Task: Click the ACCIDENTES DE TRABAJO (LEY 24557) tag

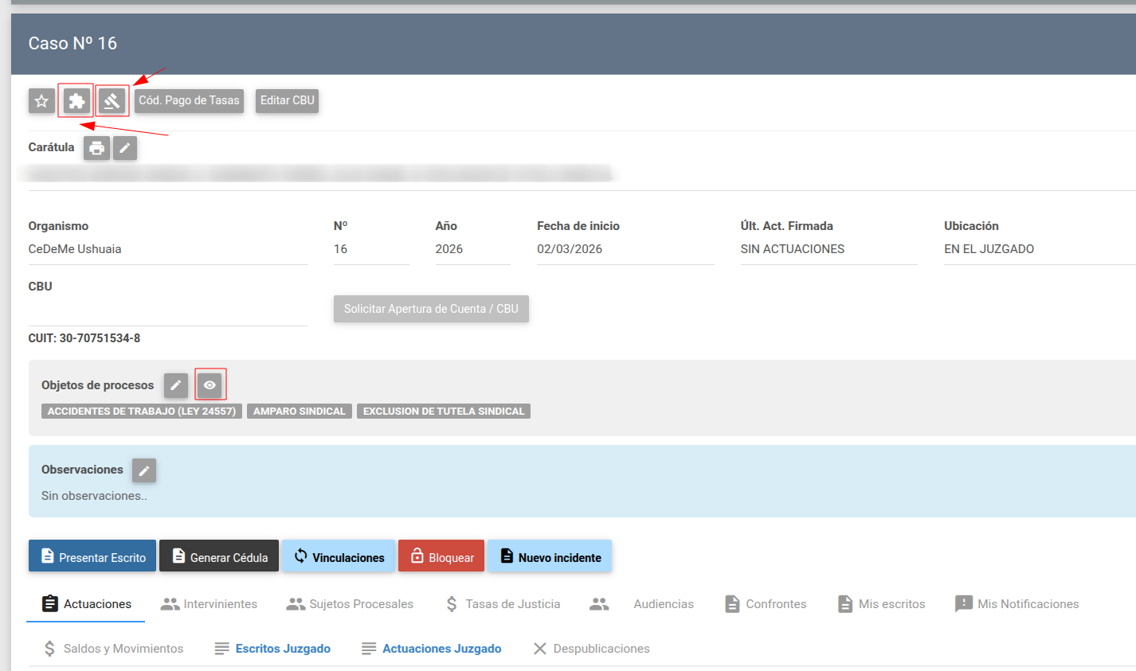Action: tap(142, 412)
